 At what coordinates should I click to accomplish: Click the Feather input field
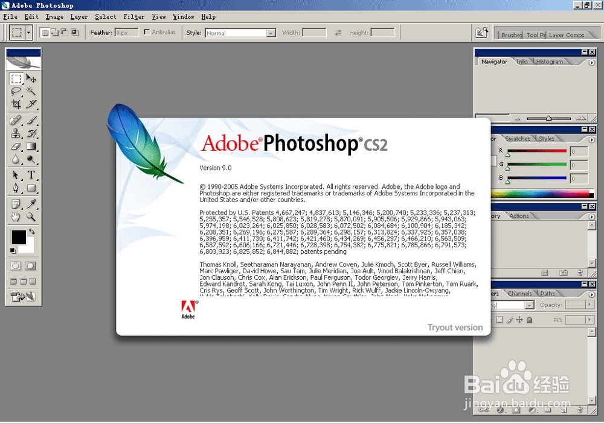point(127,33)
